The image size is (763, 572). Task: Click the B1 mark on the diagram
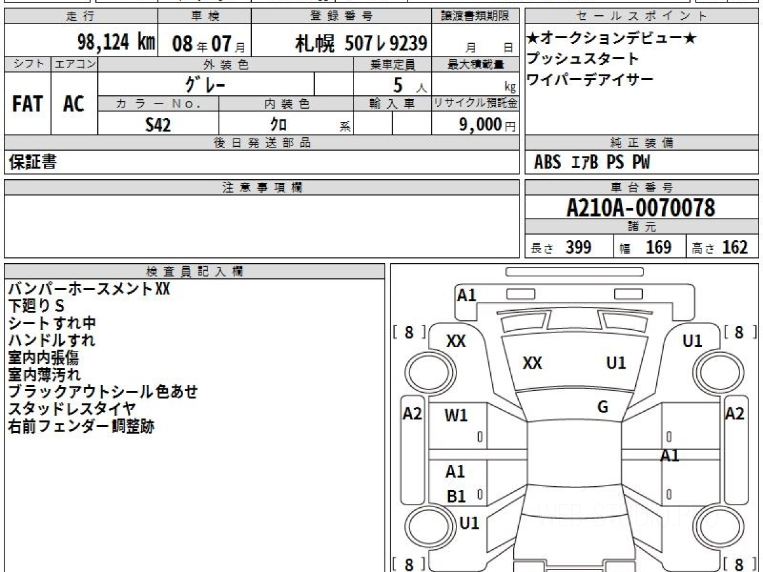pyautogui.click(x=456, y=496)
